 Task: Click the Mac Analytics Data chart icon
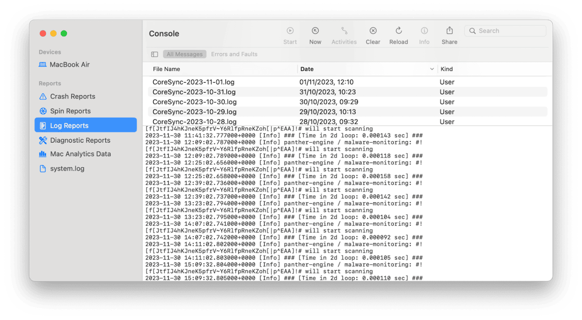point(43,154)
